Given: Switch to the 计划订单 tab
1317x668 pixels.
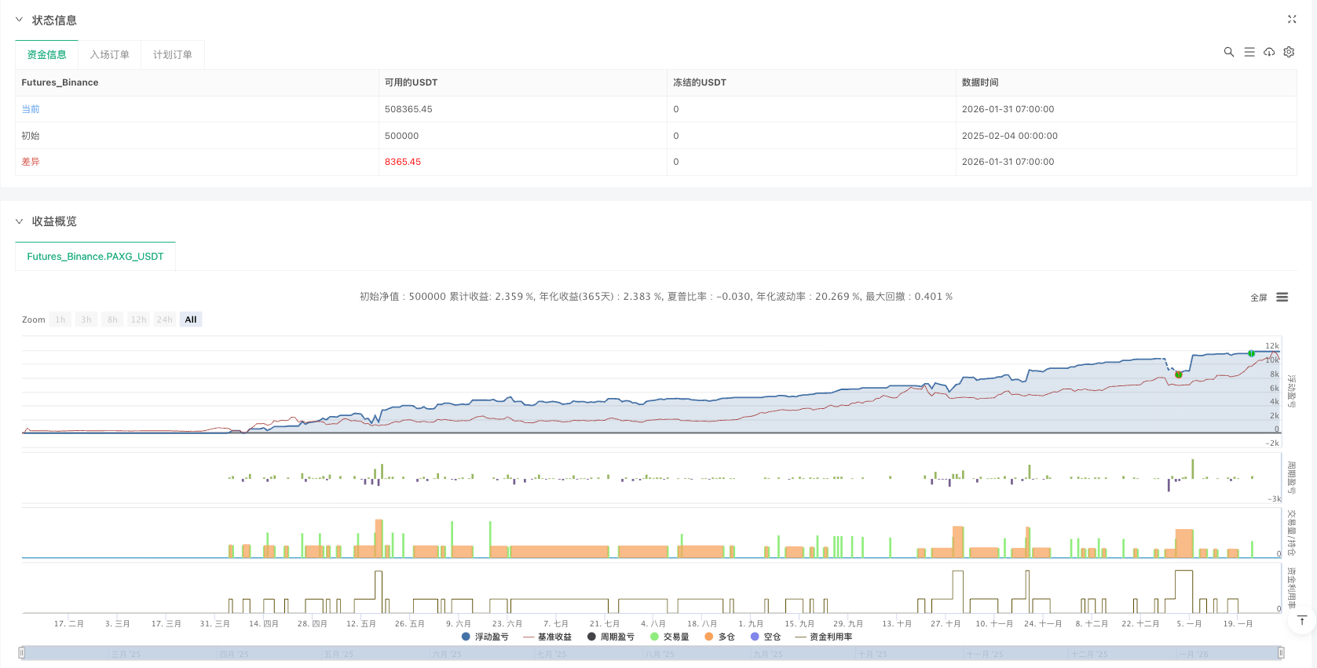Looking at the screenshot, I should (172, 55).
